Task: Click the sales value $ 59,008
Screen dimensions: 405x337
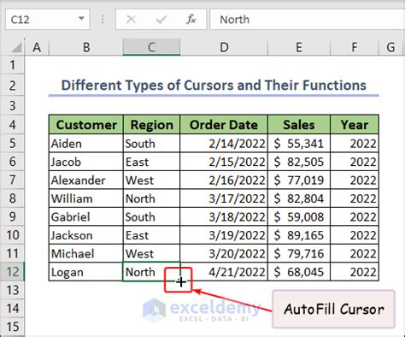Action: click(x=299, y=216)
